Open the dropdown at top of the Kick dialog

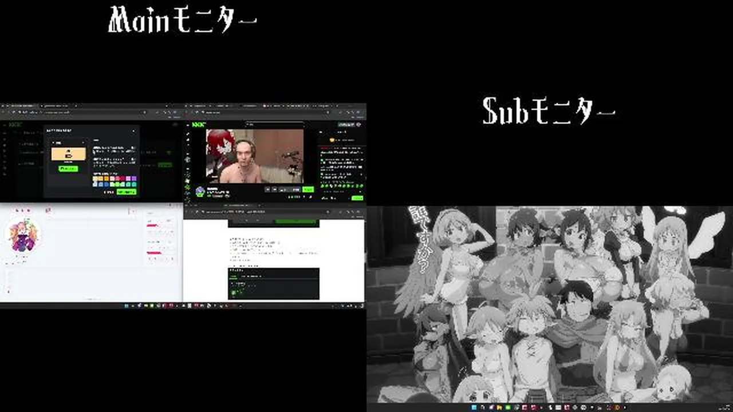tap(69, 142)
